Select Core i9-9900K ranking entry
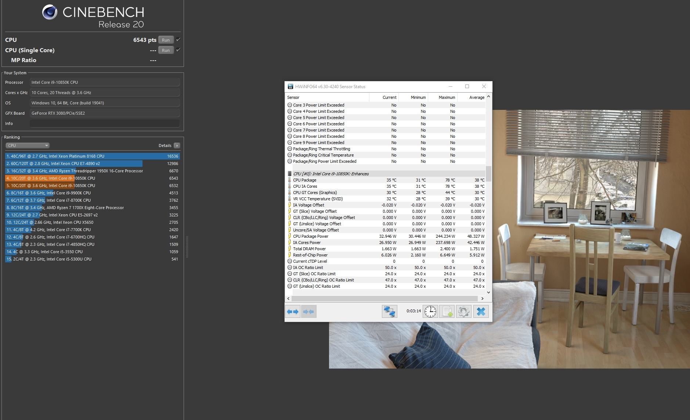690x420 pixels. coord(93,193)
